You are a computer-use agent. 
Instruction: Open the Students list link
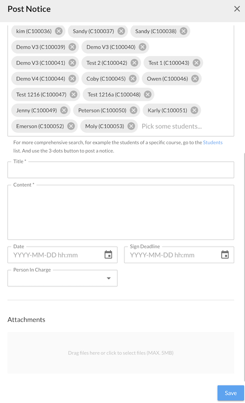pos(213,142)
